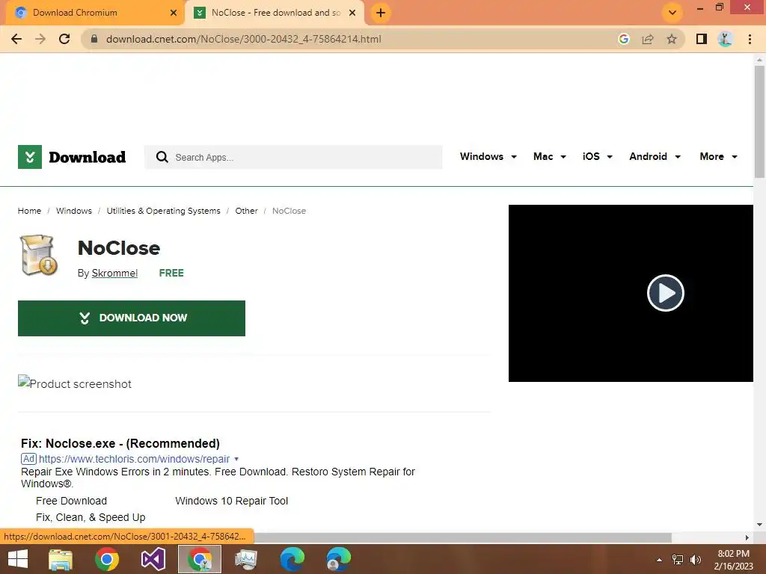
Task: Open the Free Download ad sitelink
Action: coord(71,501)
